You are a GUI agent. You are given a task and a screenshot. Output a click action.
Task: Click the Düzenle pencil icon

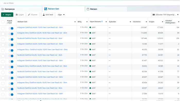pyautogui.click(x=29, y=15)
